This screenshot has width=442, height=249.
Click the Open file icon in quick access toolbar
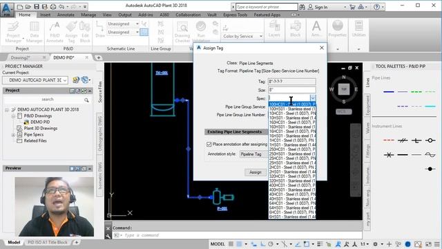[28, 6]
